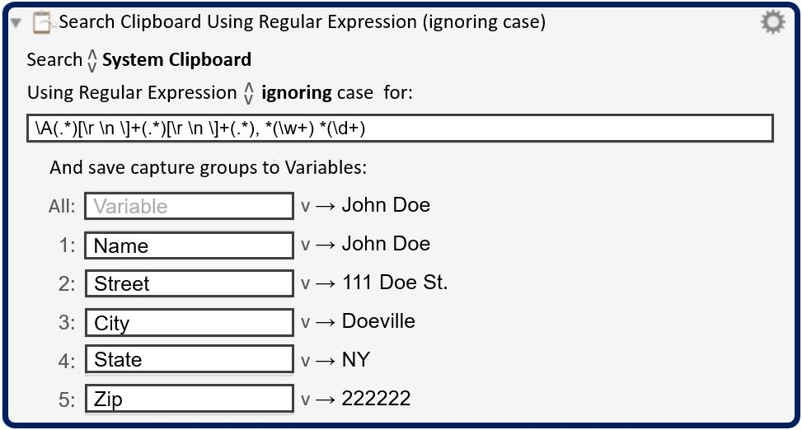Viewport: 802px width, 430px height.
Task: Click the All variable field
Action: pyautogui.click(x=190, y=206)
